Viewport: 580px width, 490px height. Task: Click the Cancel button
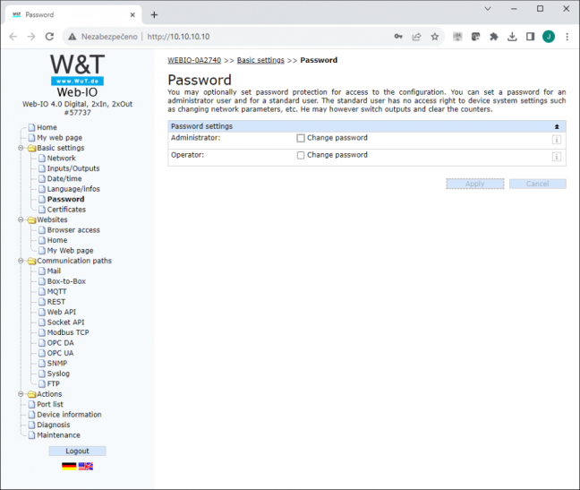pos(537,184)
